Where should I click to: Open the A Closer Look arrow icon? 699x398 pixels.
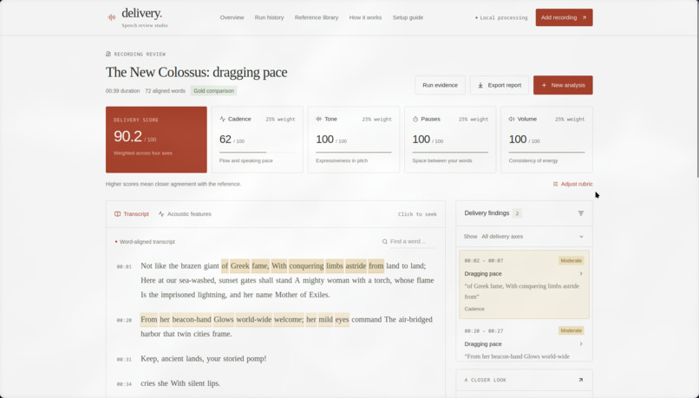click(x=580, y=380)
